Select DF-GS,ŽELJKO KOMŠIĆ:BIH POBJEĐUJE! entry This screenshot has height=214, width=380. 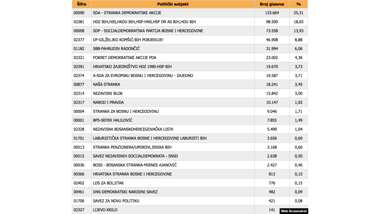[128, 40]
